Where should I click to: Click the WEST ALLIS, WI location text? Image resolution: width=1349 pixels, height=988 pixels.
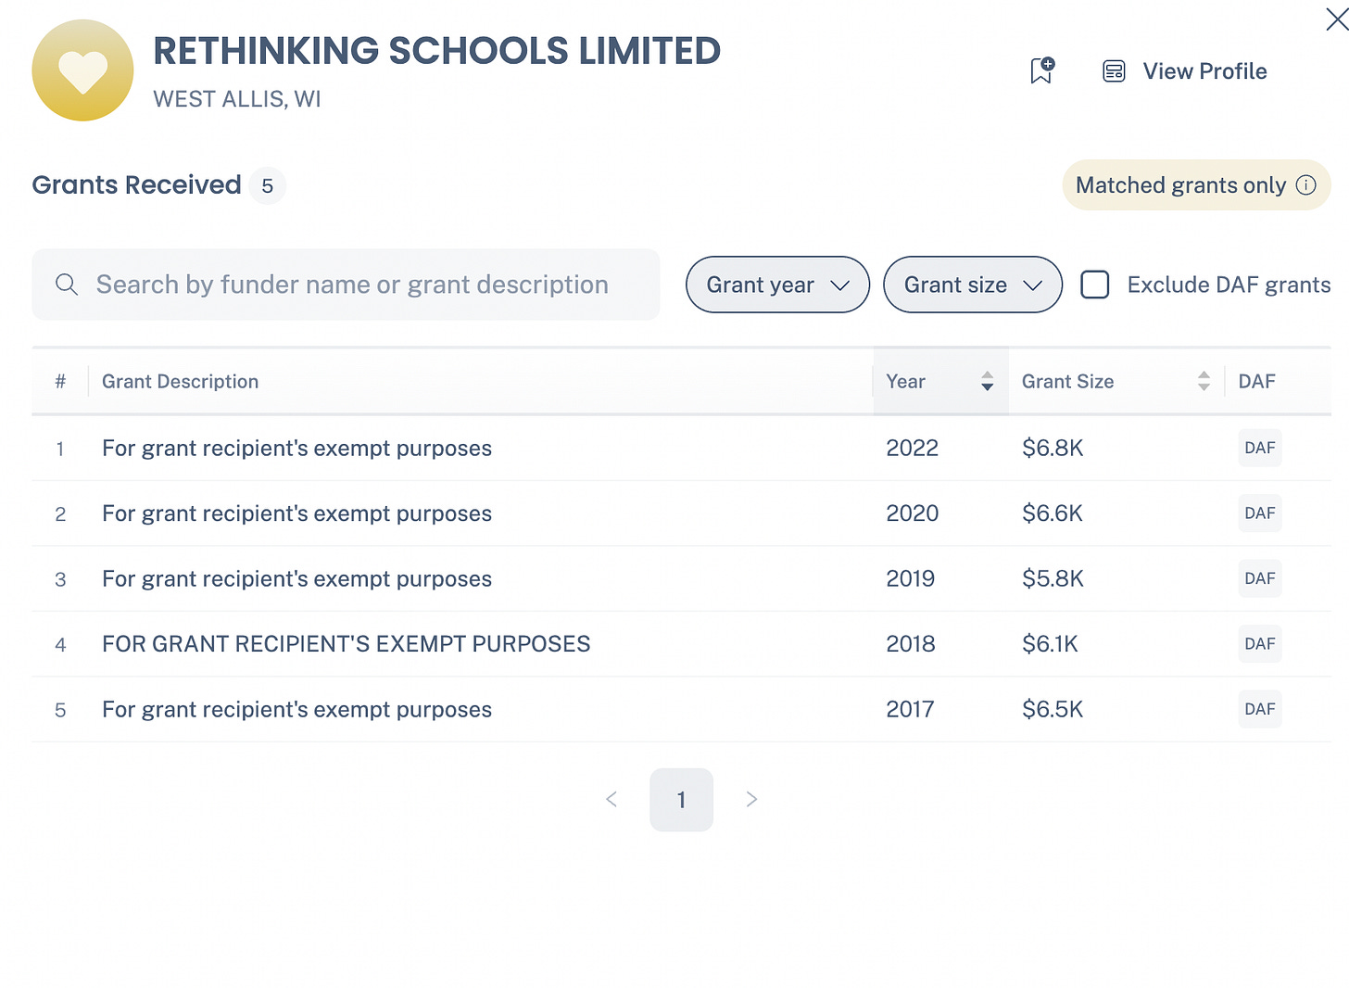(x=237, y=99)
